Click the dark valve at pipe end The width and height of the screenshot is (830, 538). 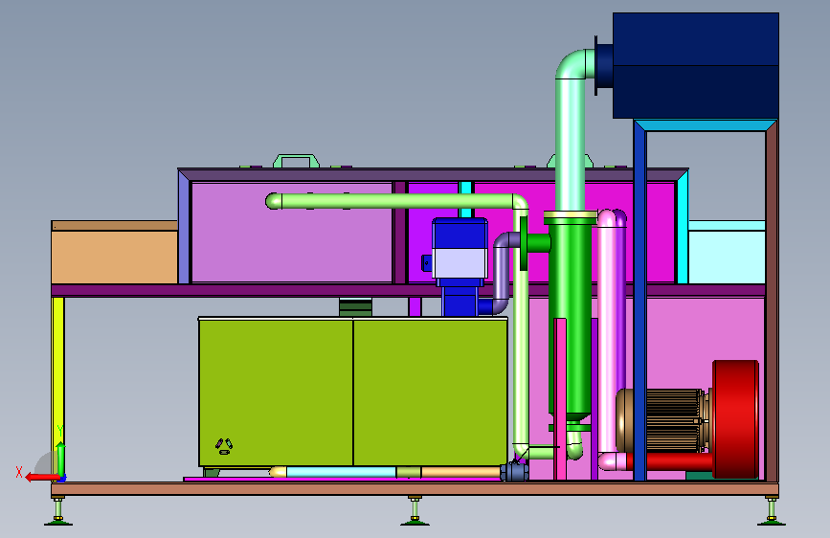(514, 471)
